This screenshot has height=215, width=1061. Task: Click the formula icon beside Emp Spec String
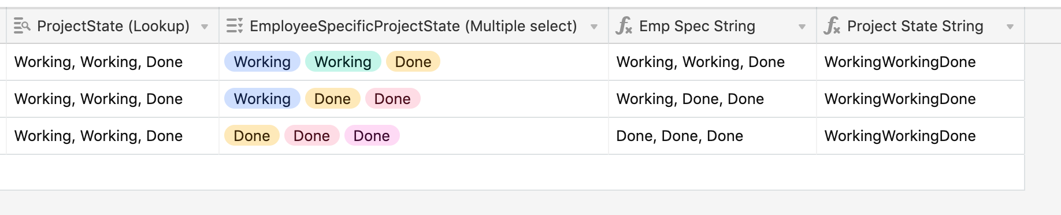[x=624, y=26]
